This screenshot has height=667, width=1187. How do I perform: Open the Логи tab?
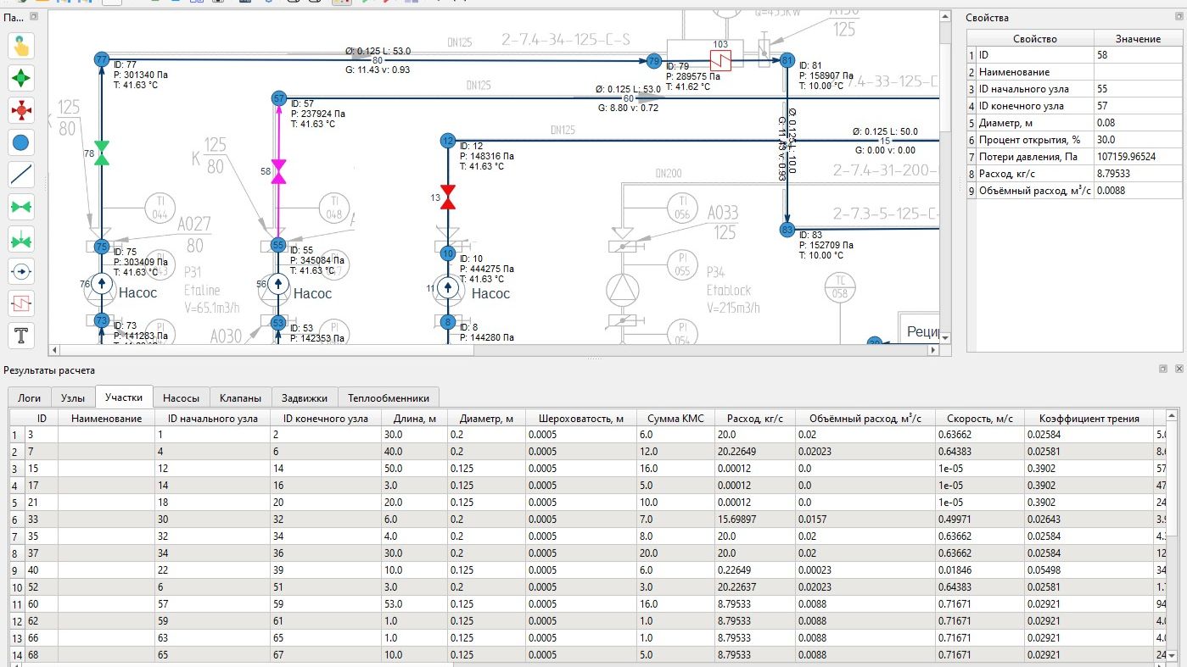click(30, 397)
